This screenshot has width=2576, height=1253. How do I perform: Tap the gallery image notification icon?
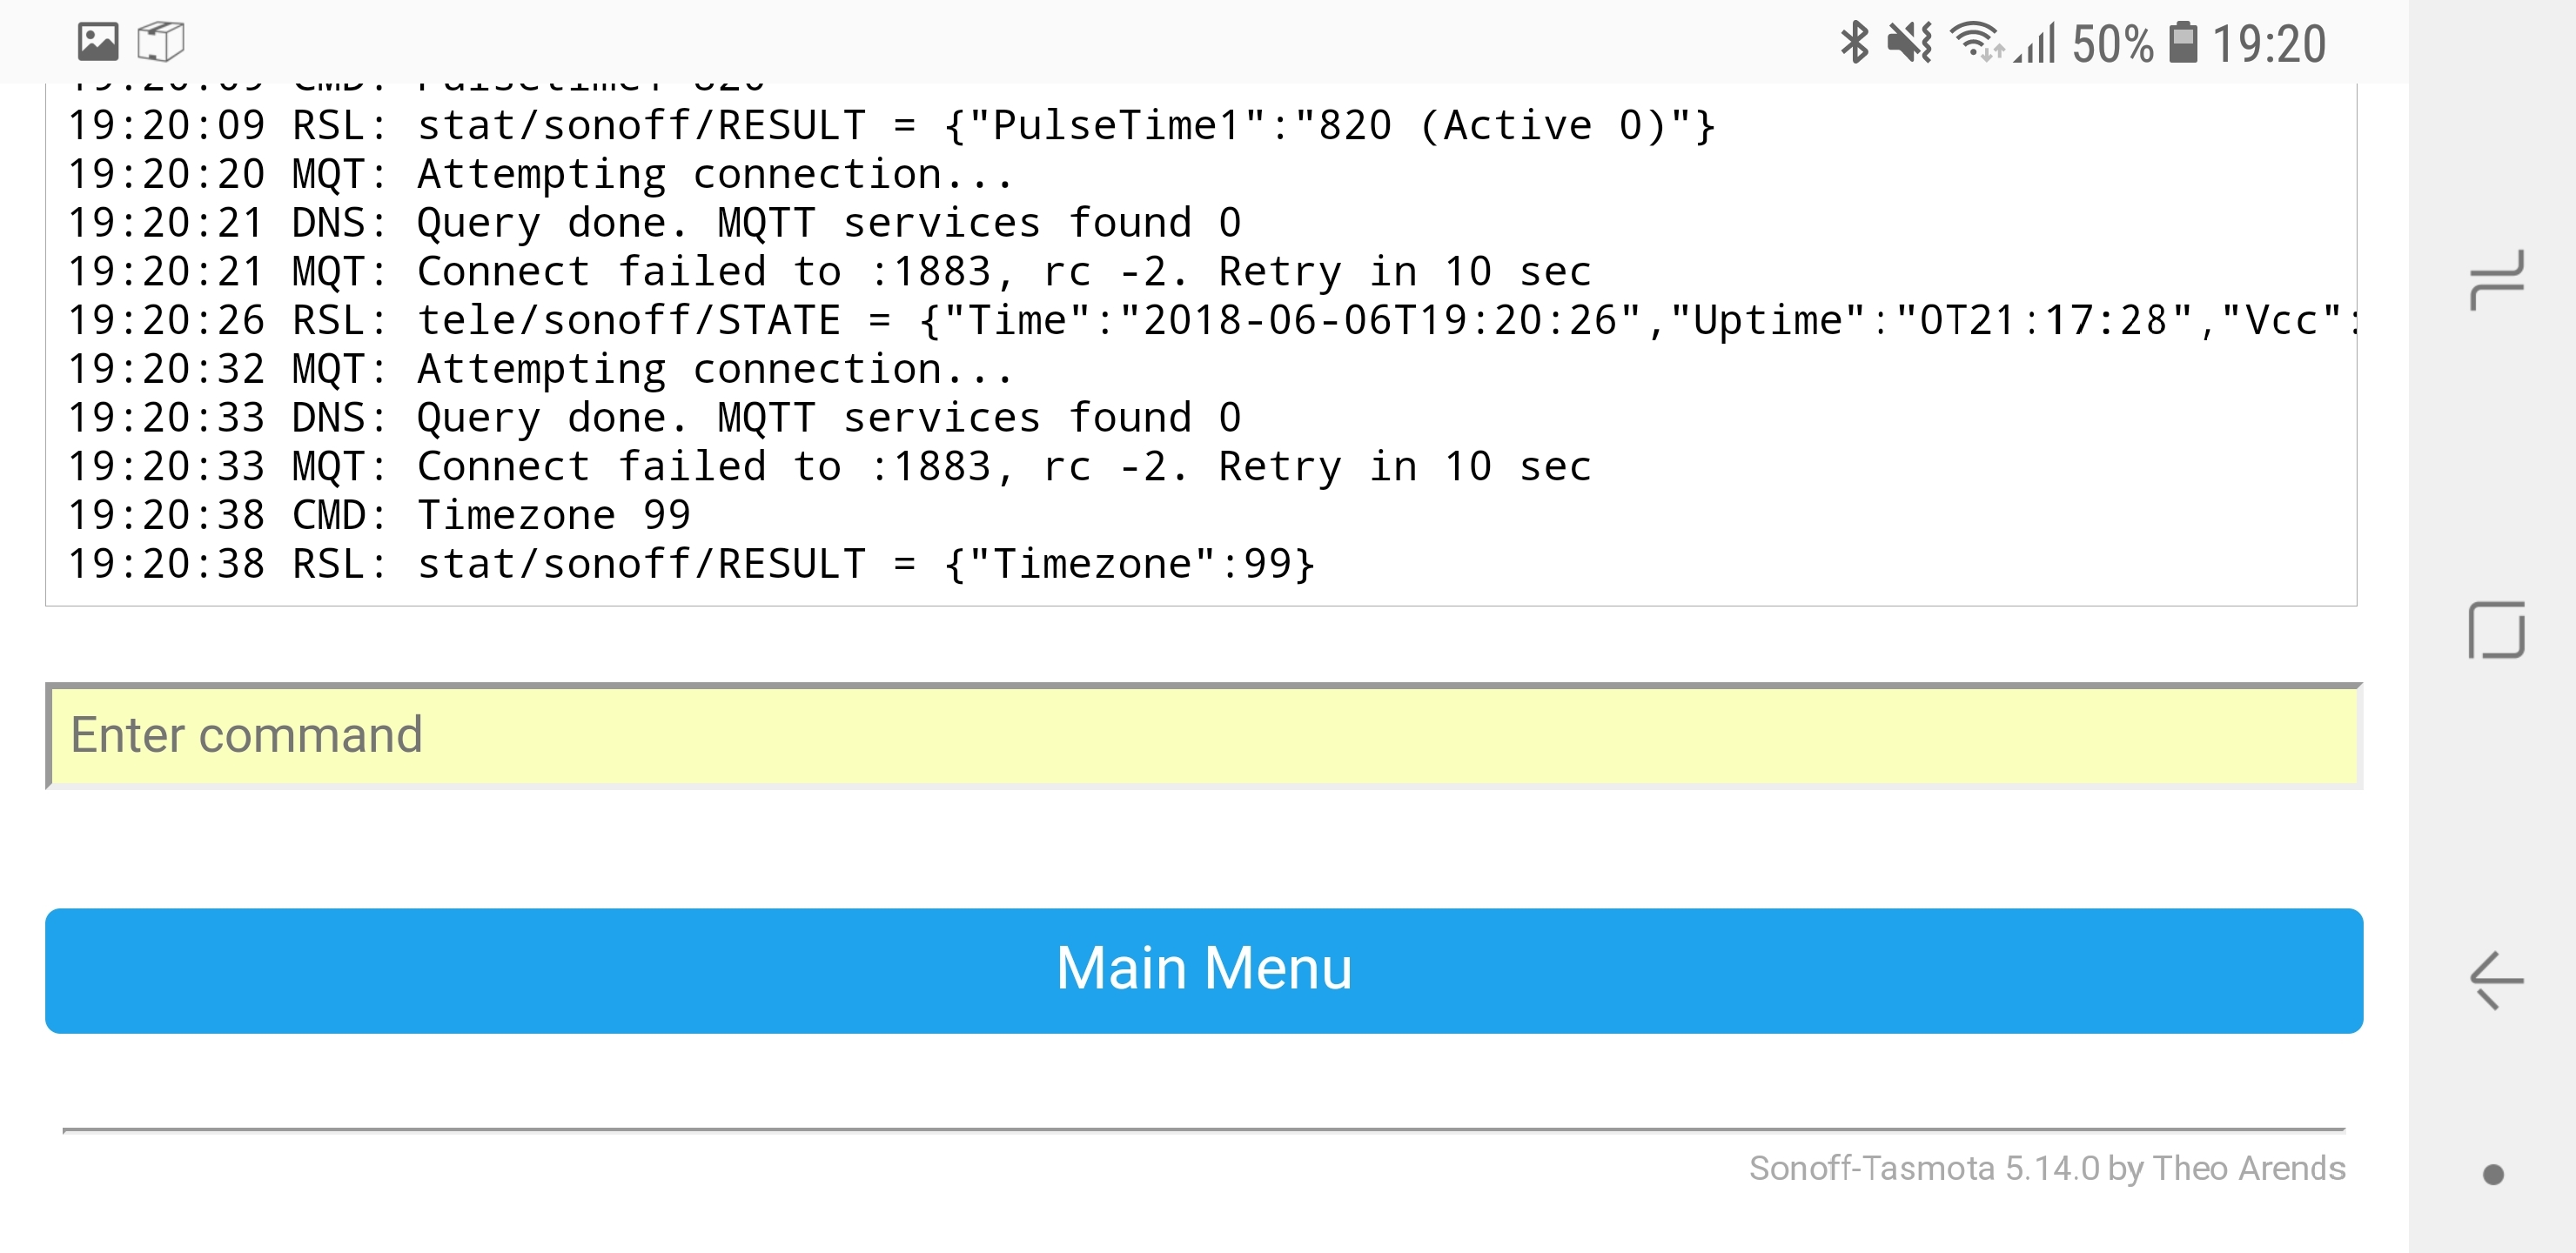[x=98, y=42]
